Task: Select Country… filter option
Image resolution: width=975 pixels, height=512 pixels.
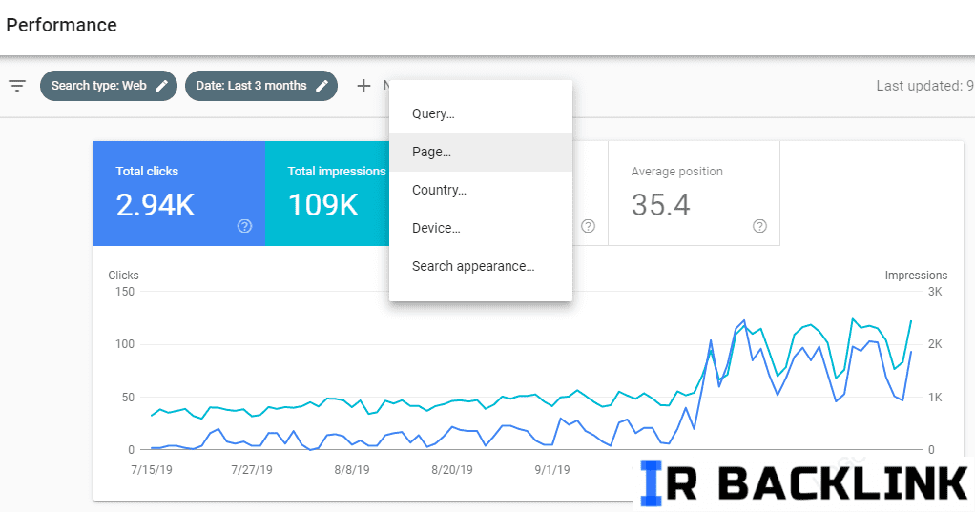Action: (x=439, y=191)
